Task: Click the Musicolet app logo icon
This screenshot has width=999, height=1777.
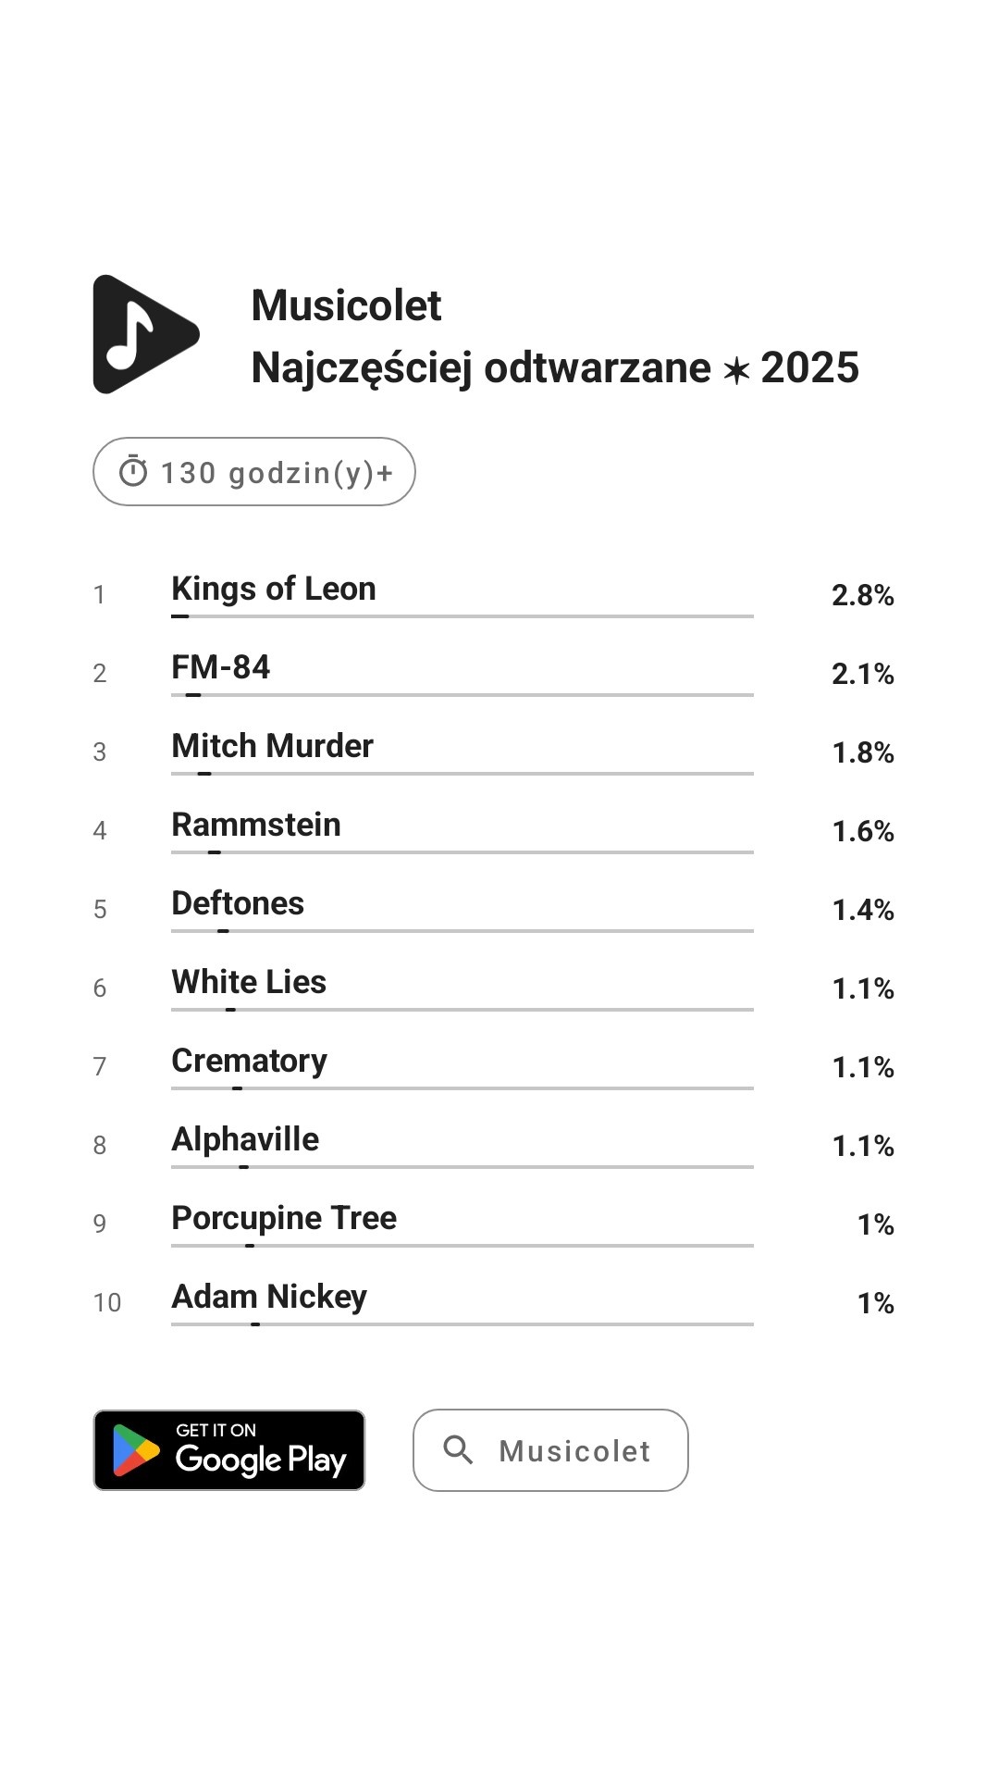Action: pos(145,334)
